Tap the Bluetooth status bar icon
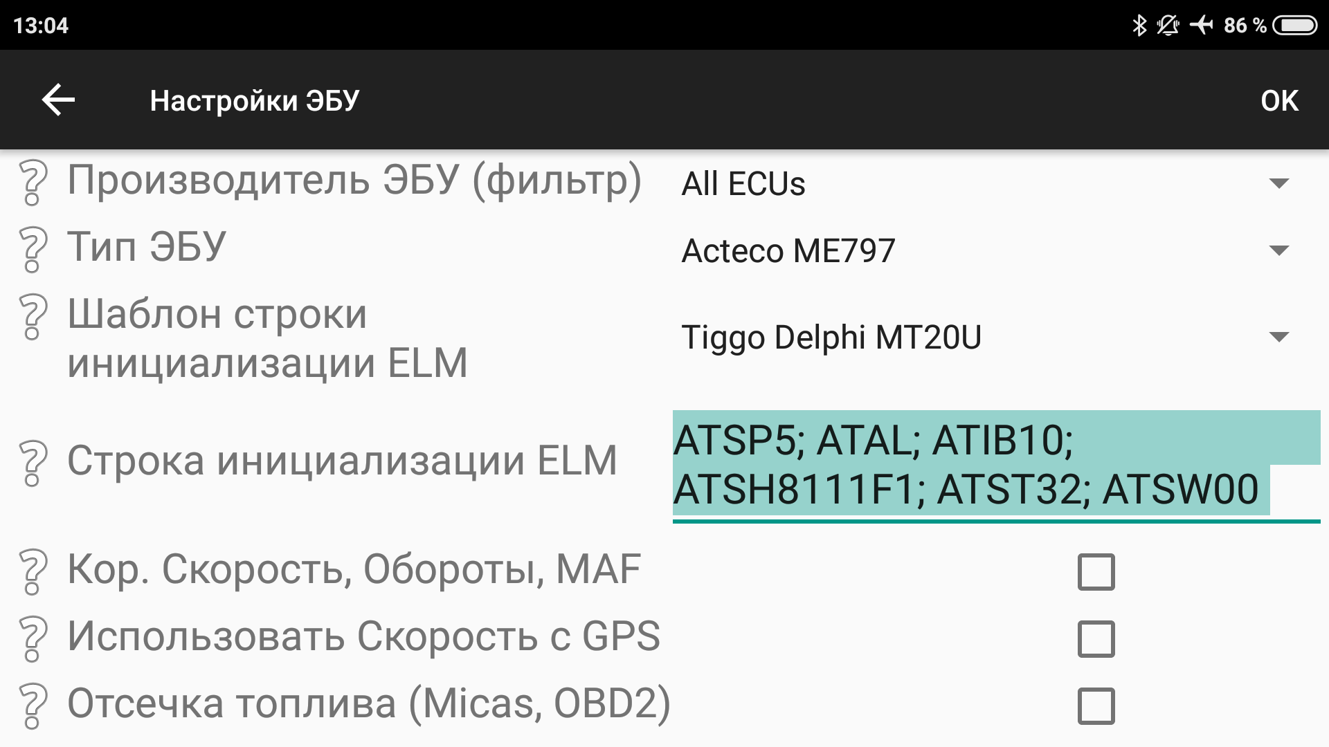Screen dimensions: 1329x747 click(1139, 26)
